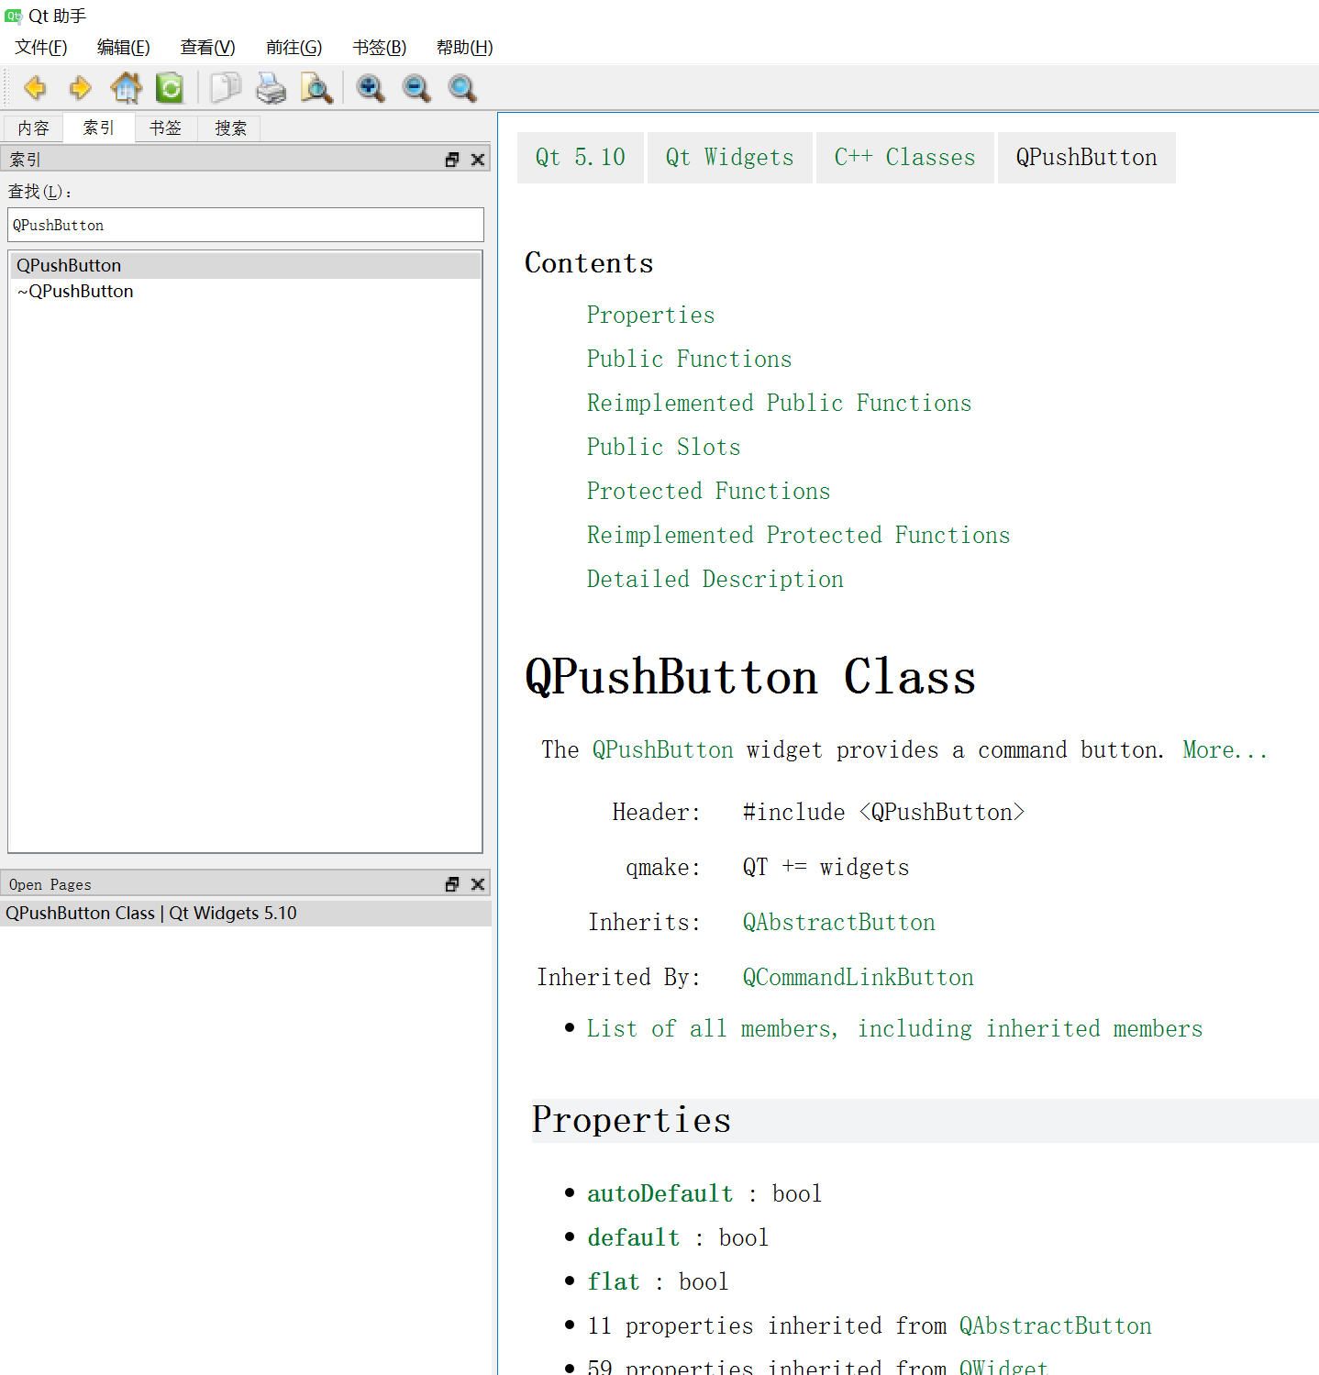The width and height of the screenshot is (1319, 1375).
Task: Open the default property link
Action: (634, 1237)
